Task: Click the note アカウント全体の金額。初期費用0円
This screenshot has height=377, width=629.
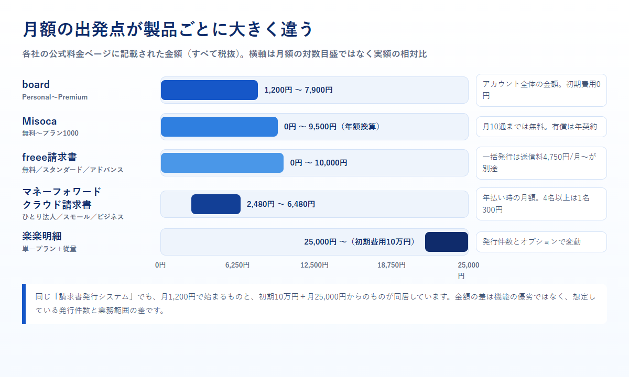Action: click(541, 90)
